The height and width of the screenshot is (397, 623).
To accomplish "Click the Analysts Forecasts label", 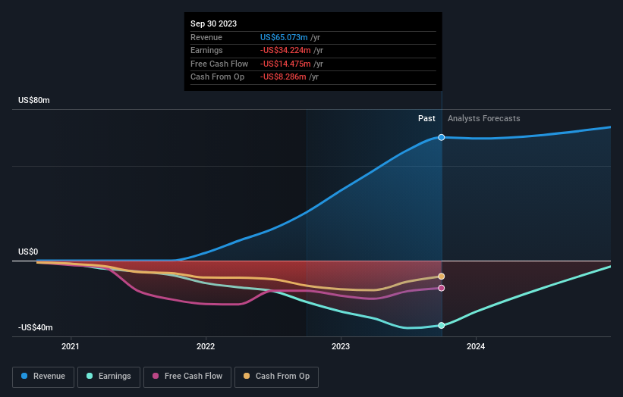I will [483, 118].
